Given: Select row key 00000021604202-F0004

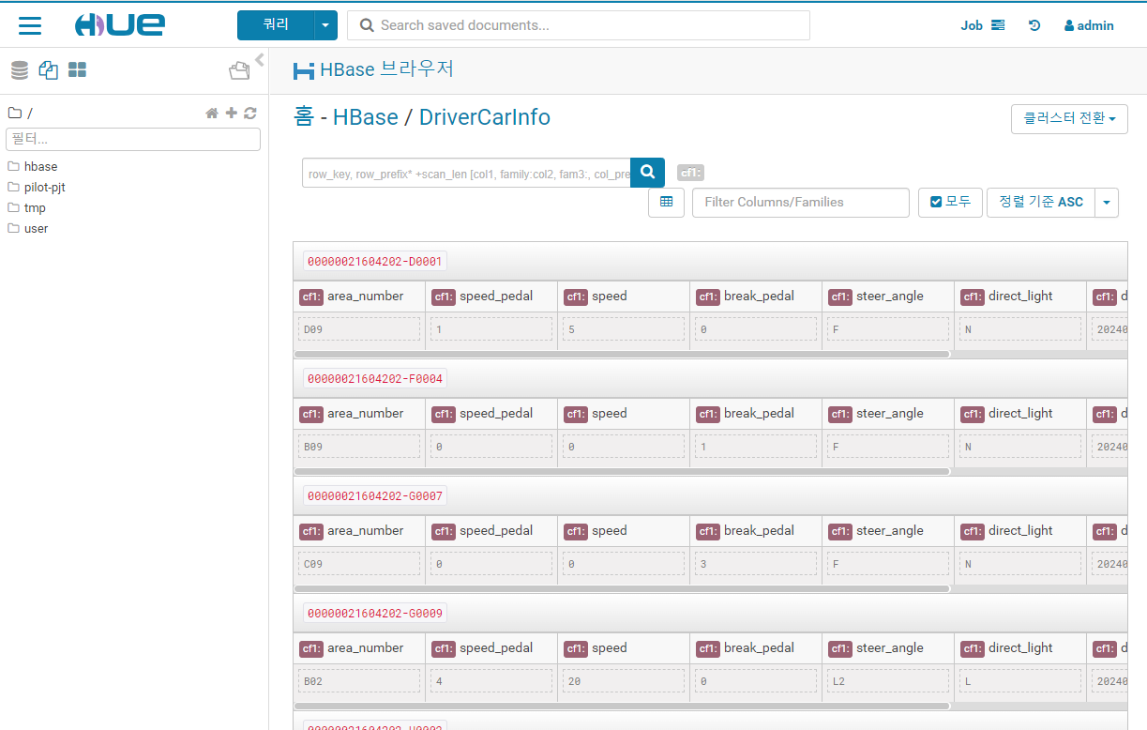Looking at the screenshot, I should 374,378.
